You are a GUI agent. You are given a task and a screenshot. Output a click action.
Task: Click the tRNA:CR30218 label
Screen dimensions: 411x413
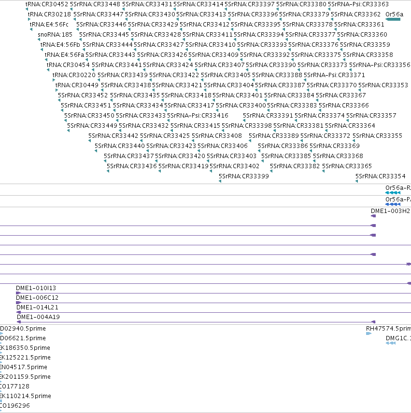click(x=49, y=14)
